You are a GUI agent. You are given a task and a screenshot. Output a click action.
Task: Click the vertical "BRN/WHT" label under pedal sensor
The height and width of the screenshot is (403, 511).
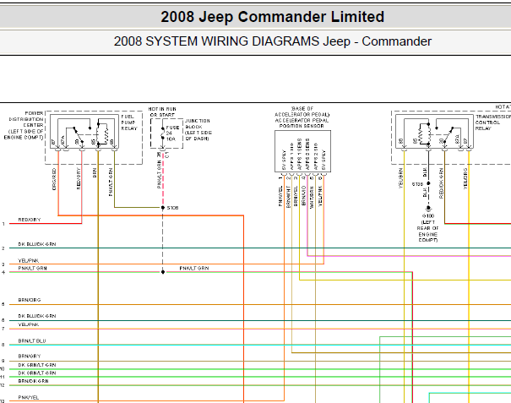[288, 197]
